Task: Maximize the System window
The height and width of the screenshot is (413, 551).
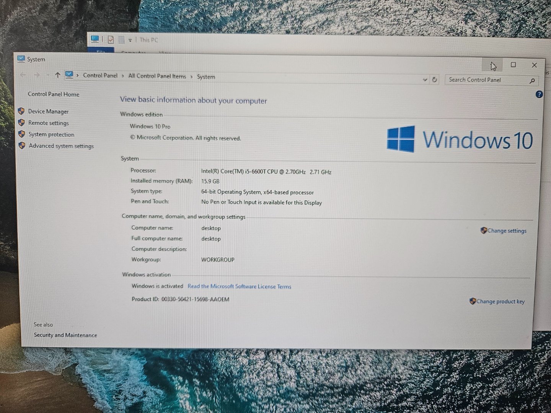Action: 514,65
